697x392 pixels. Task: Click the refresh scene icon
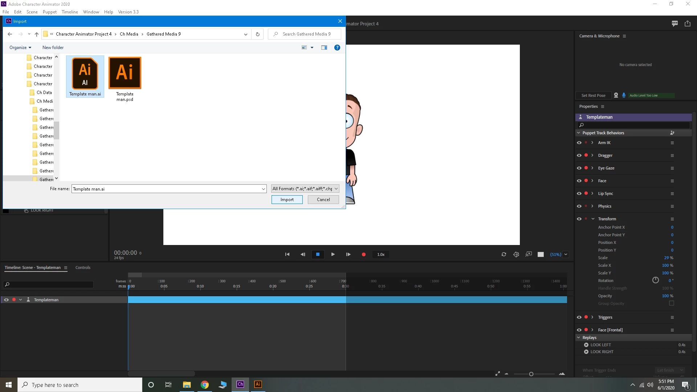(504, 254)
